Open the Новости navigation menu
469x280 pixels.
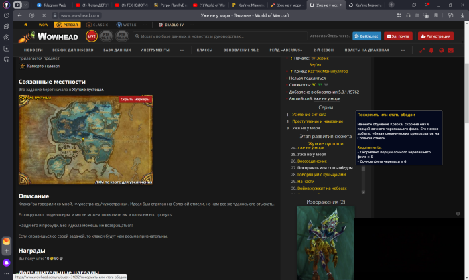click(x=33, y=50)
